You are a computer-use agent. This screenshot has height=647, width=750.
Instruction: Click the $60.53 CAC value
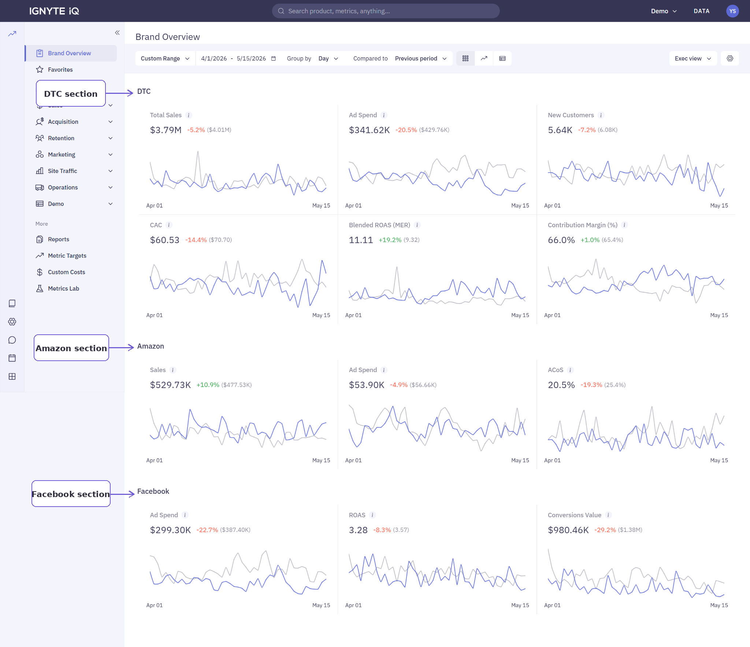[164, 240]
